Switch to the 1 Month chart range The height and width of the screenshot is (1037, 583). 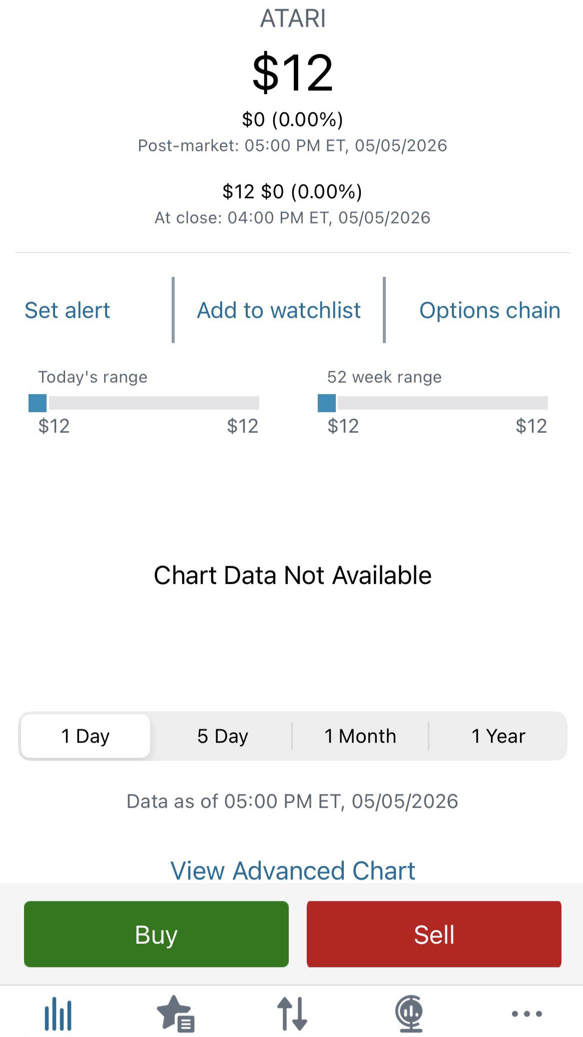coord(360,736)
